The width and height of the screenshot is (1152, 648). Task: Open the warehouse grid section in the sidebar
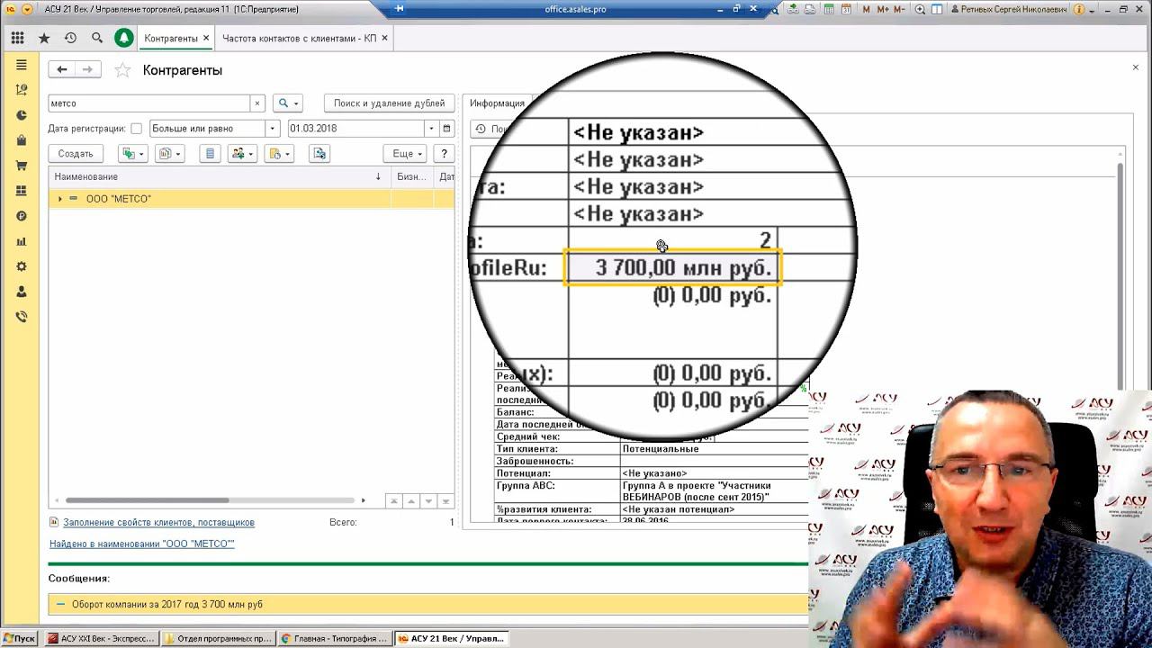(x=22, y=191)
